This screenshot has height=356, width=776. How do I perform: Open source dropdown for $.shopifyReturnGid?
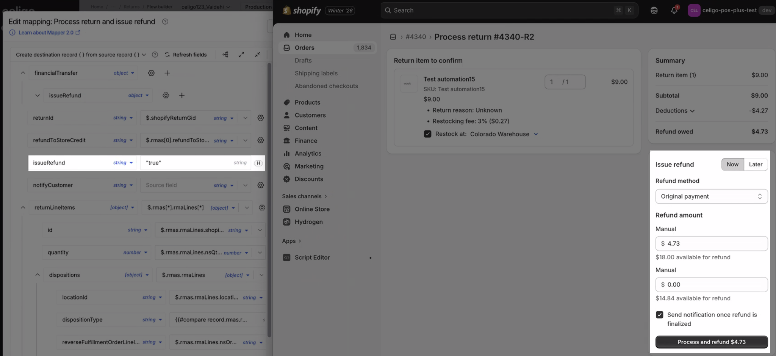click(x=245, y=118)
